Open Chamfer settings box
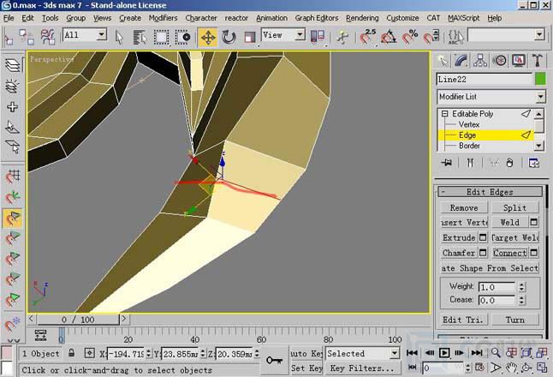The image size is (553, 377). tap(483, 253)
